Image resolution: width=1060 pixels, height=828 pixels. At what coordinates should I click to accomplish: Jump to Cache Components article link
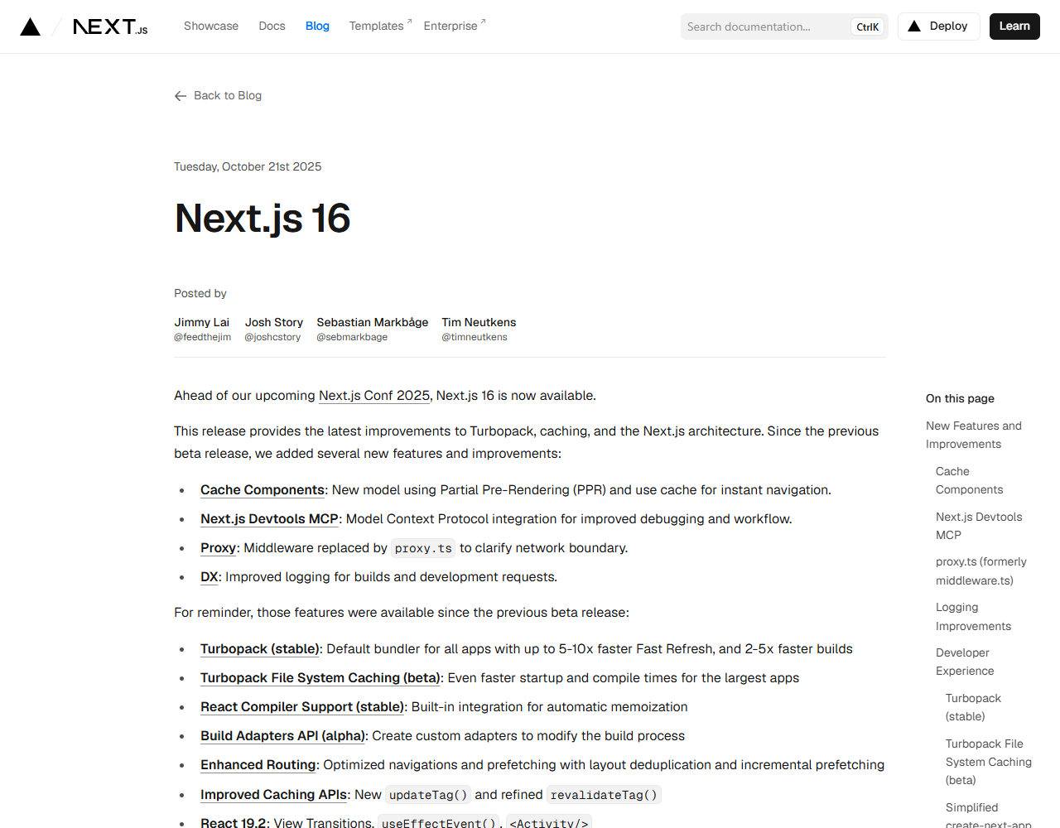263,490
